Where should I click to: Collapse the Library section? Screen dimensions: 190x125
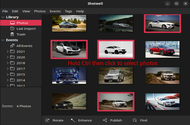pos(3,17)
